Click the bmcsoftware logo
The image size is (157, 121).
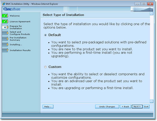12,9
